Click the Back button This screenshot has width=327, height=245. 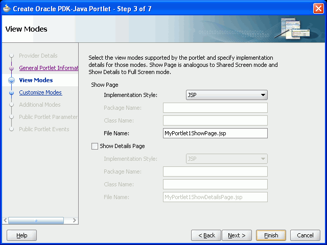[206, 235]
